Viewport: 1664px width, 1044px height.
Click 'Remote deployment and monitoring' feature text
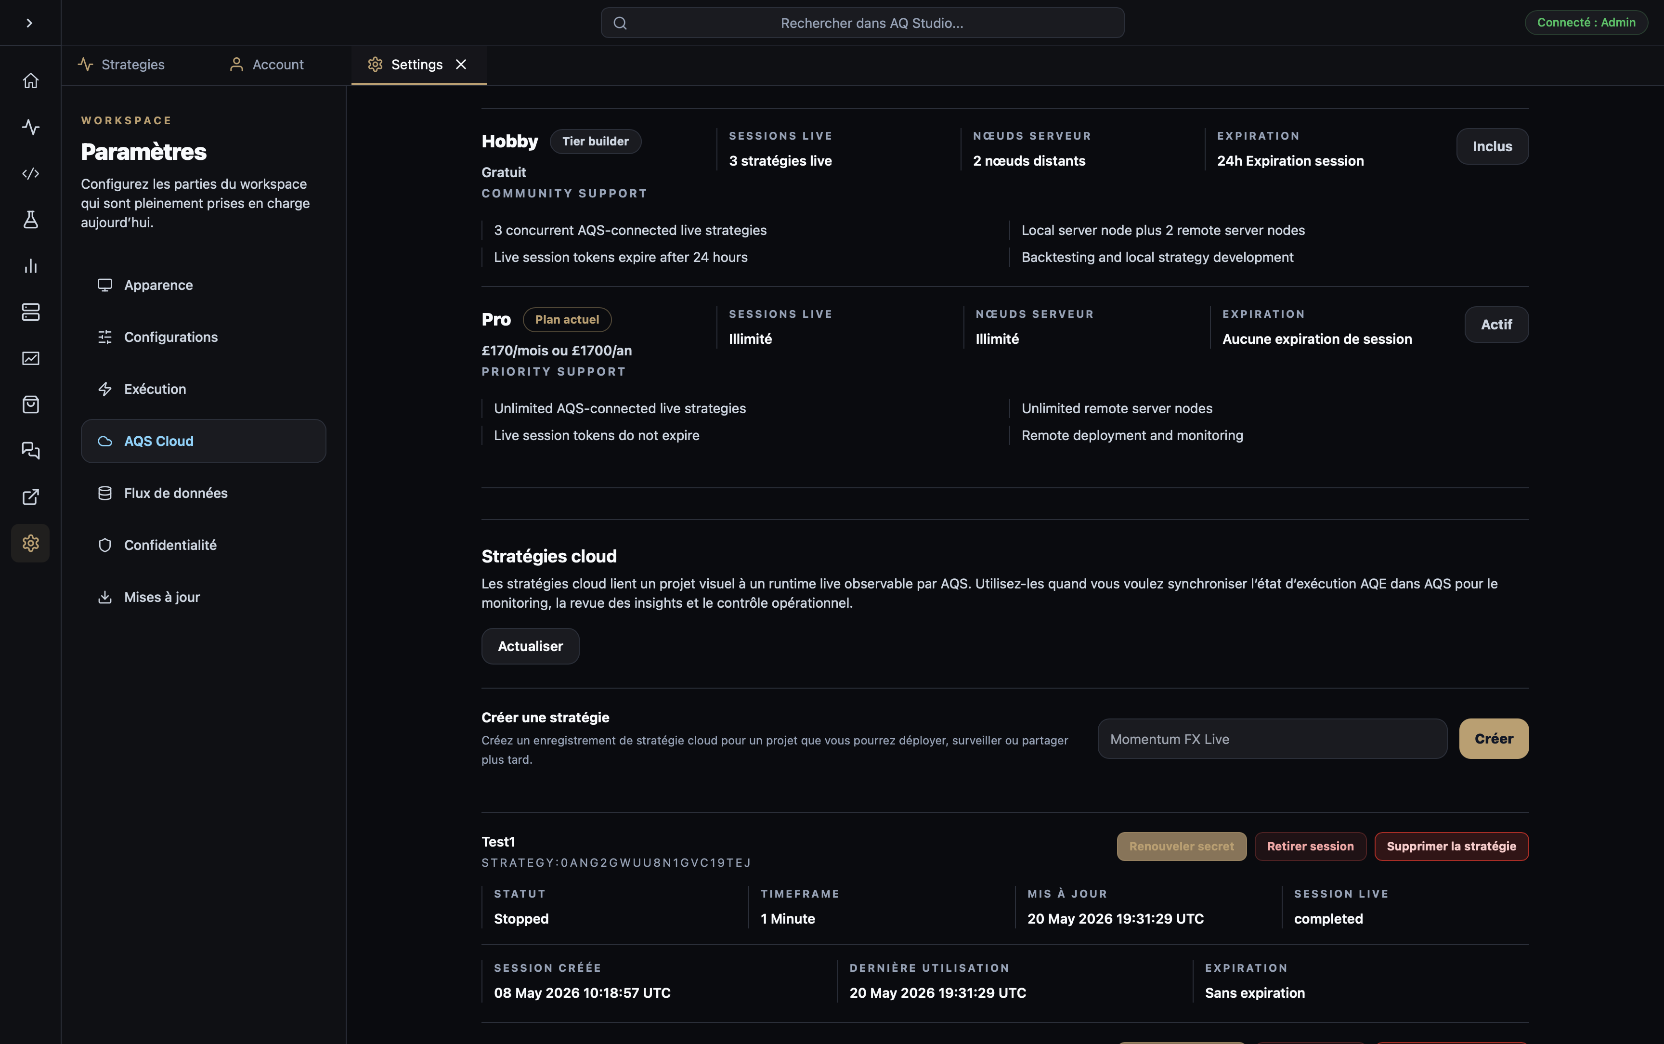pyautogui.click(x=1132, y=436)
